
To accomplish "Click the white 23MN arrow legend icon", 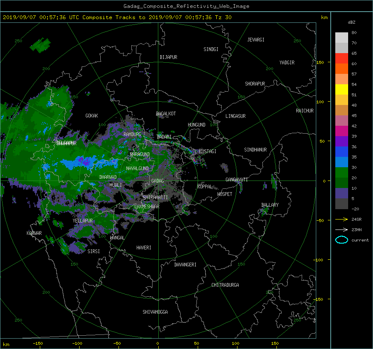I will pos(342,229).
